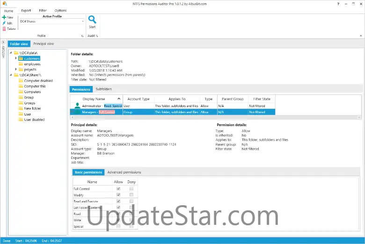Viewport: 365px width, 244px height.
Task: Toggle the Modify Deny checkbox
Action: click(x=131, y=195)
